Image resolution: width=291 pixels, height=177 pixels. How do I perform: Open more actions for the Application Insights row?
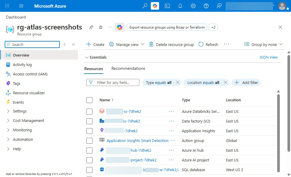click(x=171, y=131)
